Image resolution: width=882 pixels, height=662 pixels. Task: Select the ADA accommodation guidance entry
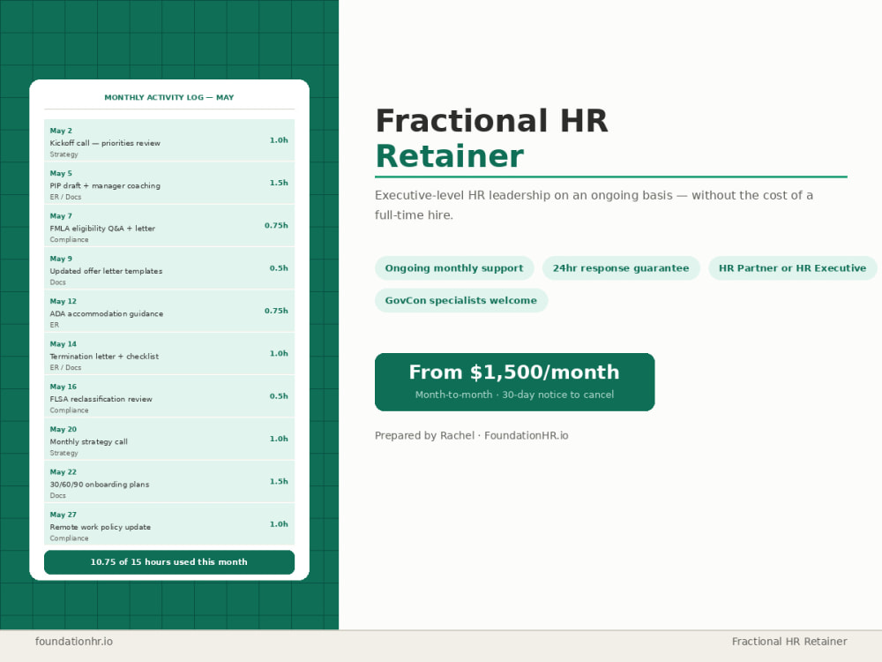pyautogui.click(x=169, y=312)
